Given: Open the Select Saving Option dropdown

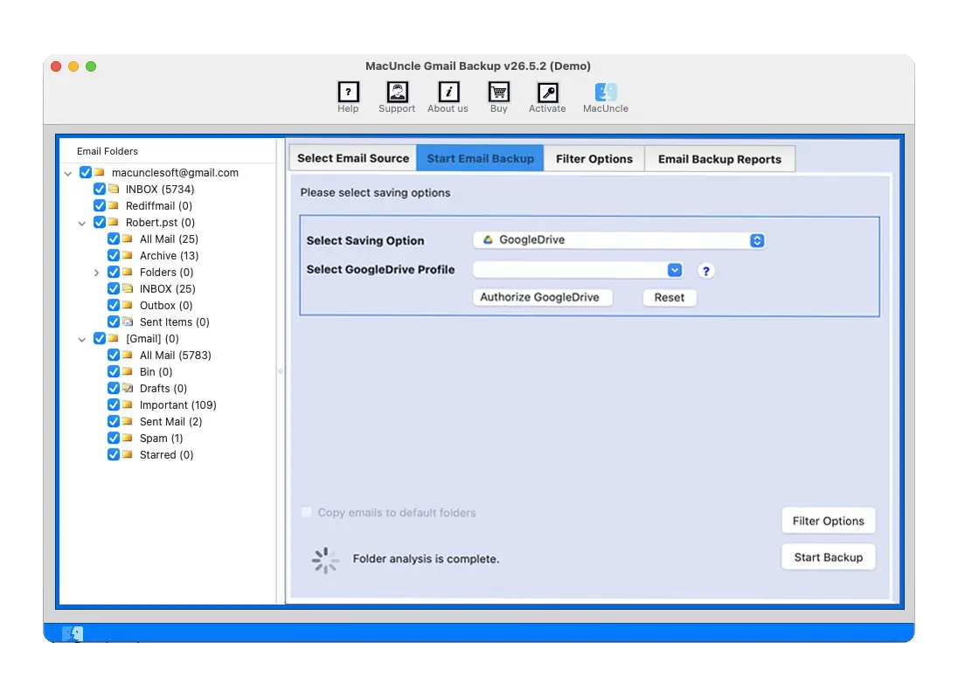Looking at the screenshot, I should pyautogui.click(x=619, y=240).
